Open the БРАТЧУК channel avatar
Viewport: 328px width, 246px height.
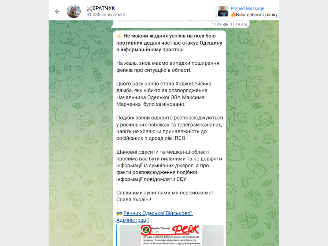pos(74,11)
